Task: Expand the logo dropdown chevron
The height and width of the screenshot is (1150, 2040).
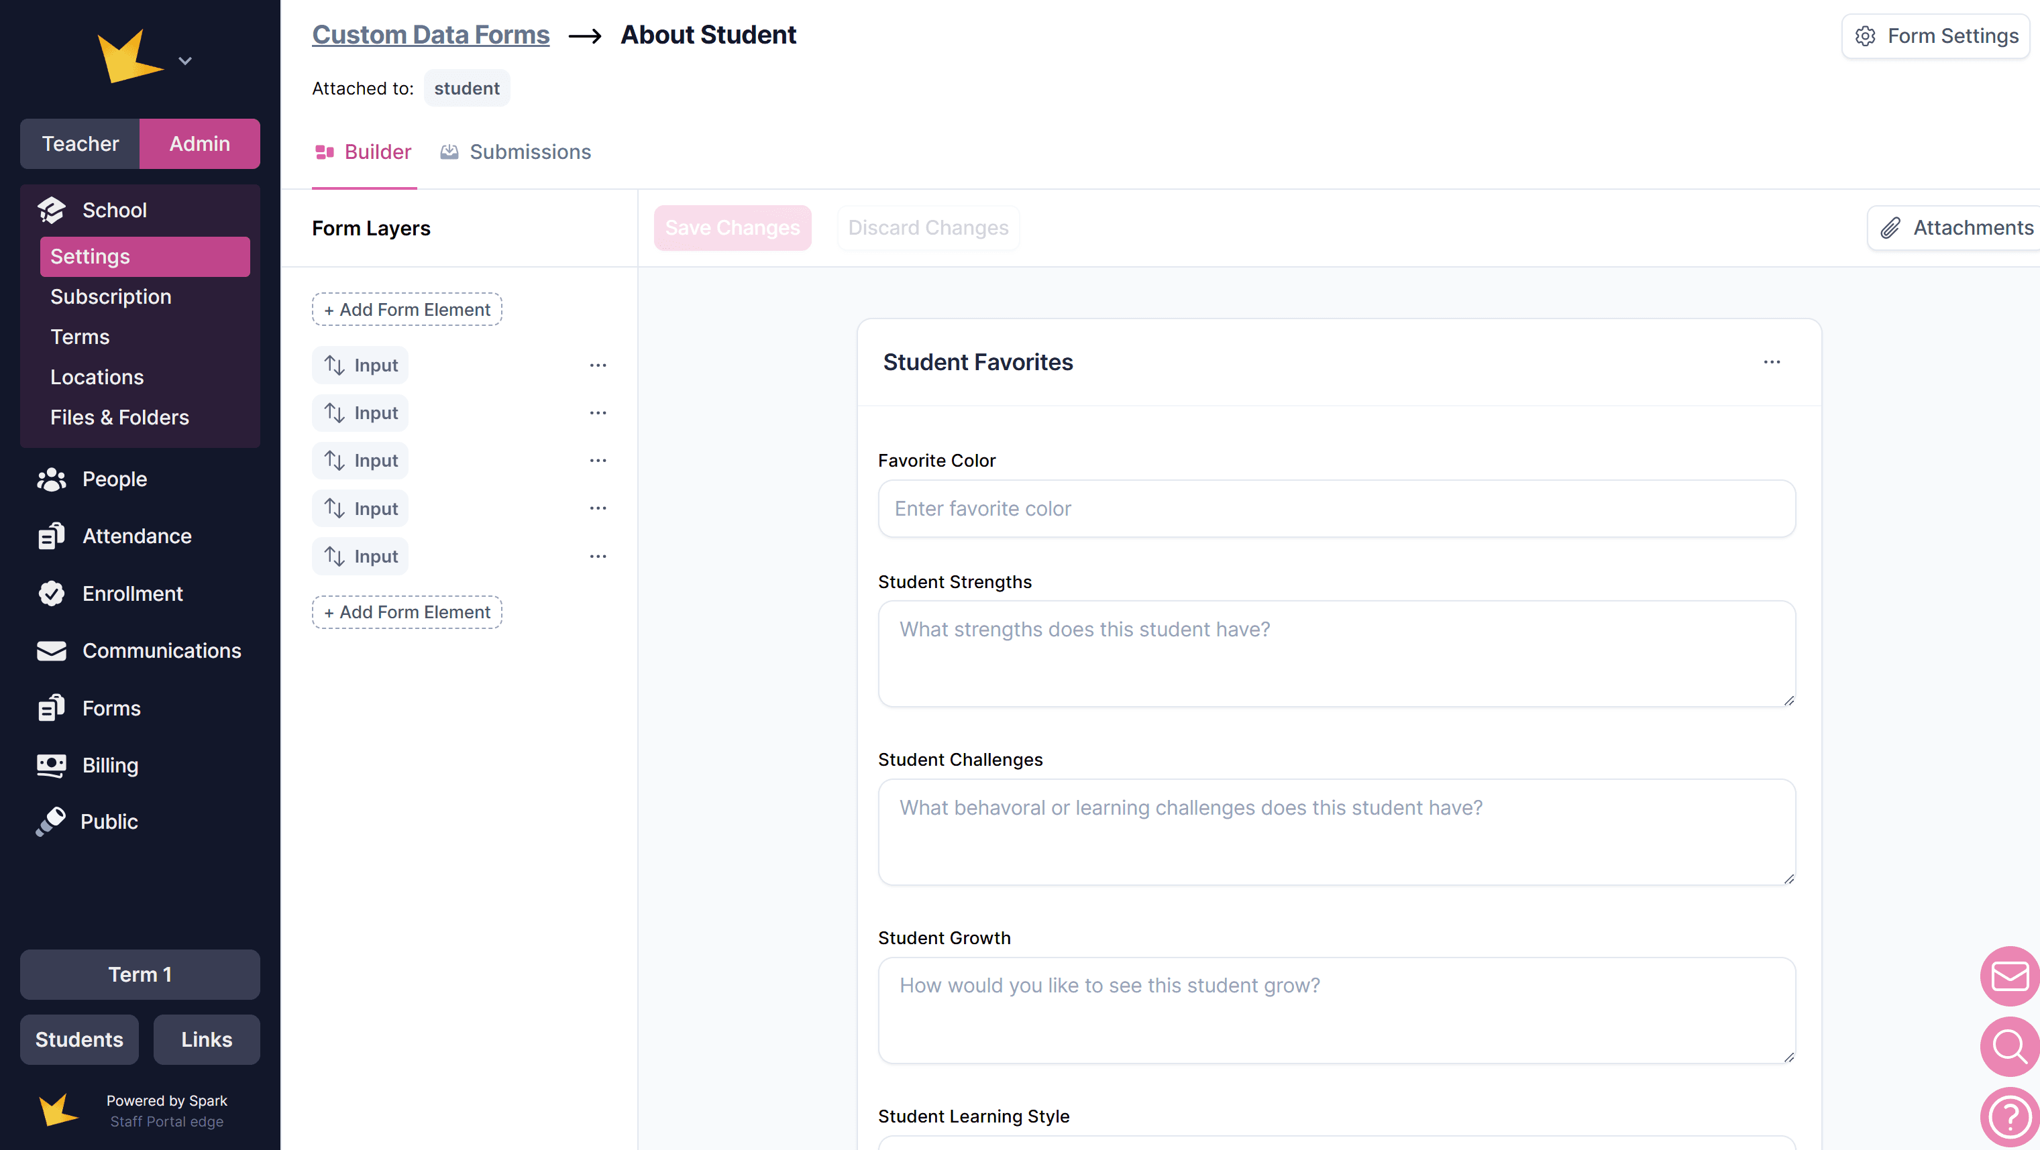Action: 185,61
